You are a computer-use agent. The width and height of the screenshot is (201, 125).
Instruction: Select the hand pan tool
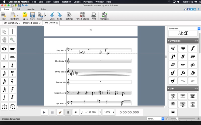coord(4,40)
